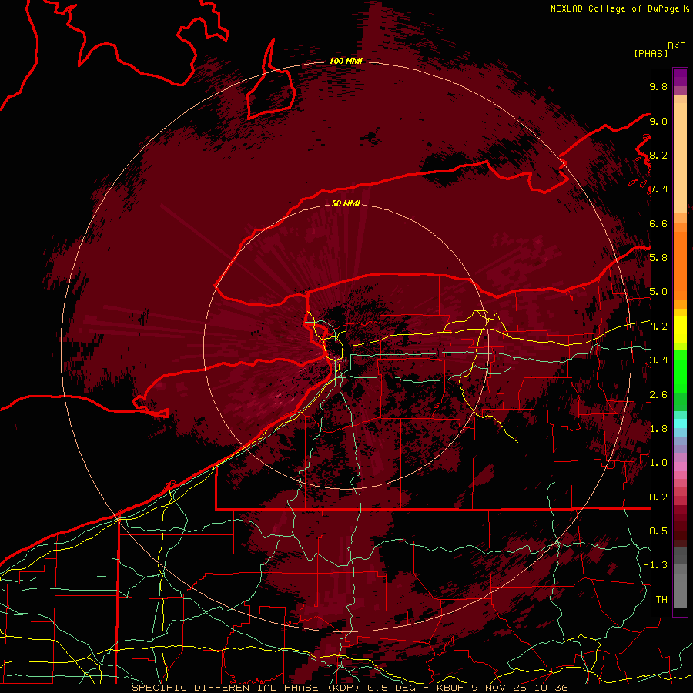Image resolution: width=693 pixels, height=693 pixels.
Task: Pick the yellow band beside 4.2
Action: (680, 330)
